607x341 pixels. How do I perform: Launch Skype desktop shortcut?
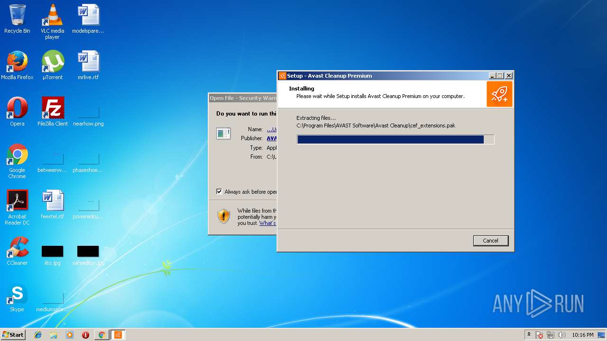click(x=17, y=297)
